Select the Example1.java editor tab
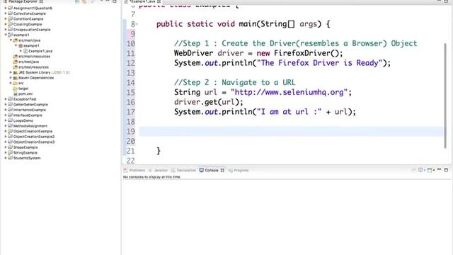The image size is (453, 255). tap(144, 1)
